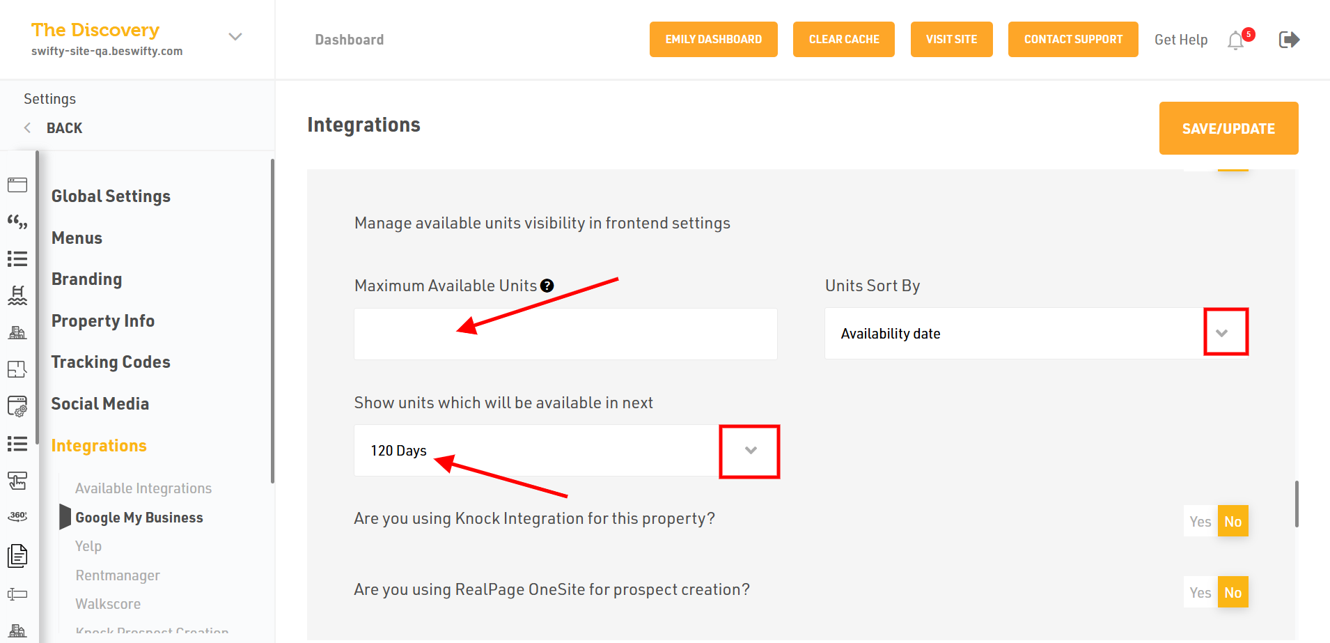Select the 360° virtual tour sidebar icon
Image resolution: width=1330 pixels, height=643 pixels.
(x=17, y=516)
